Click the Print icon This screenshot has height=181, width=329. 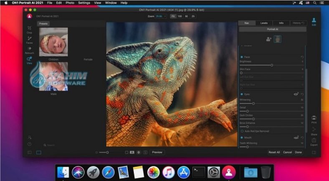314,120
